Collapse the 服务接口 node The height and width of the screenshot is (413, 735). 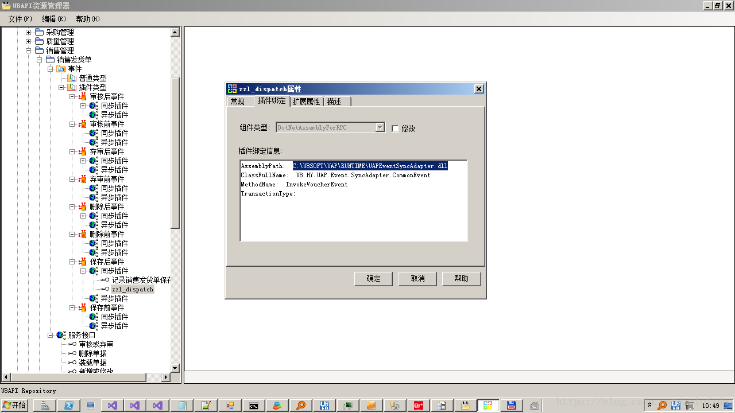[50, 335]
